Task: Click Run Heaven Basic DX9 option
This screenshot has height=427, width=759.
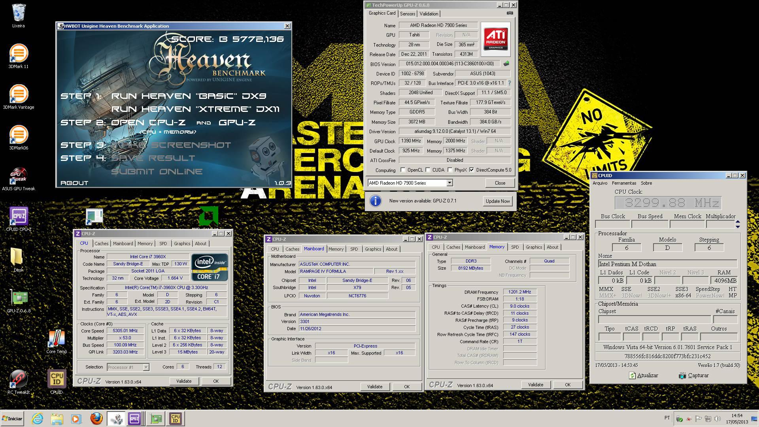Action: tap(189, 96)
